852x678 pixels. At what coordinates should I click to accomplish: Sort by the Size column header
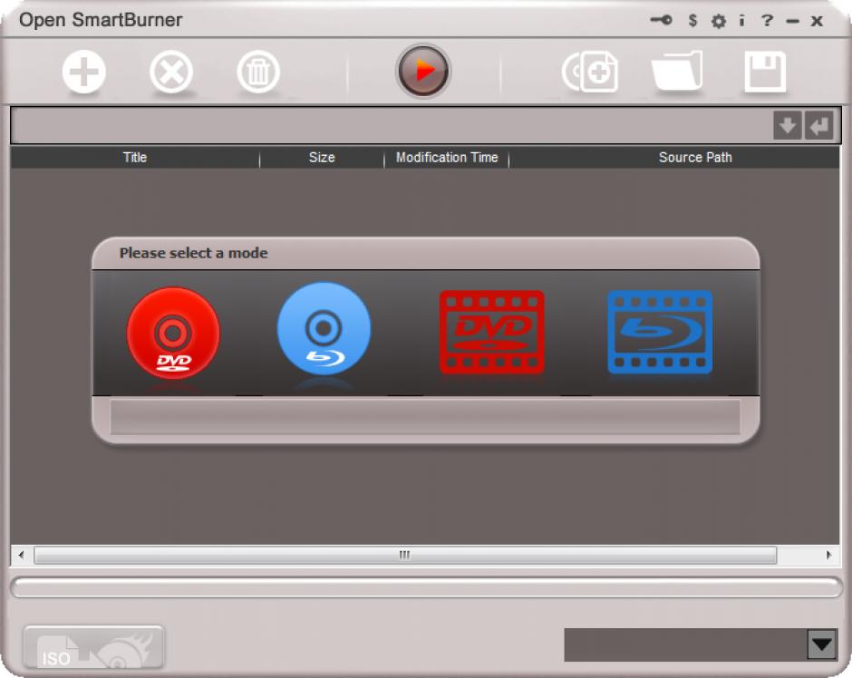coord(322,158)
